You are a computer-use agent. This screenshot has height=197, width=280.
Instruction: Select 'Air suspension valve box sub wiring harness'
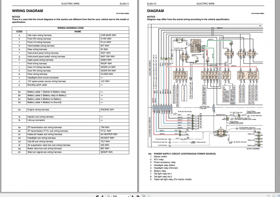click(x=70, y=145)
